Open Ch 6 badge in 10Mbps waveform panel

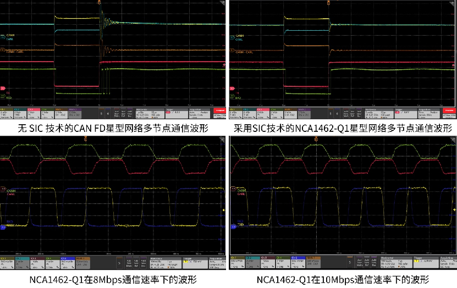[298, 263]
